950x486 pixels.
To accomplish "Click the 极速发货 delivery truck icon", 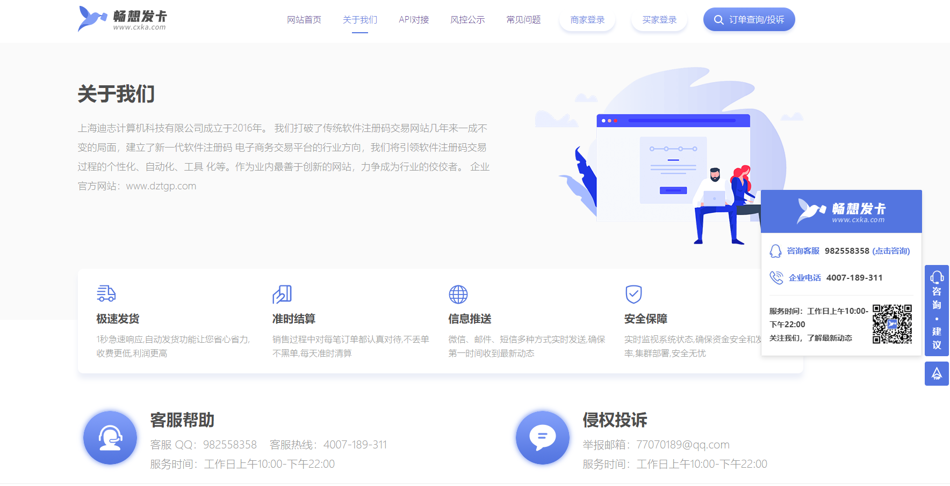I will [x=106, y=294].
